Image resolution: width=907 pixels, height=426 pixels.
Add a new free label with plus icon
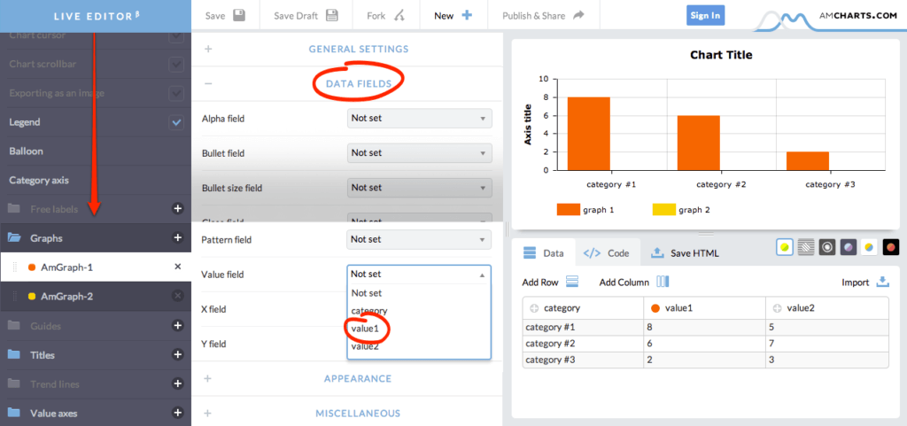tap(177, 209)
